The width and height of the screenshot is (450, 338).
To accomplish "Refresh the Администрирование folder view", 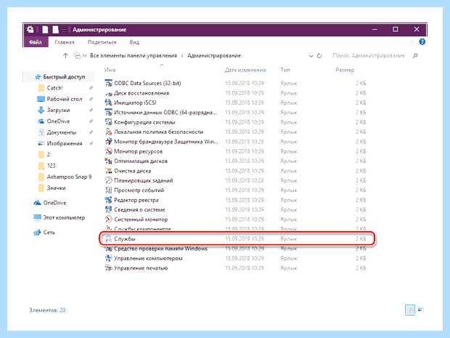I will pos(319,56).
